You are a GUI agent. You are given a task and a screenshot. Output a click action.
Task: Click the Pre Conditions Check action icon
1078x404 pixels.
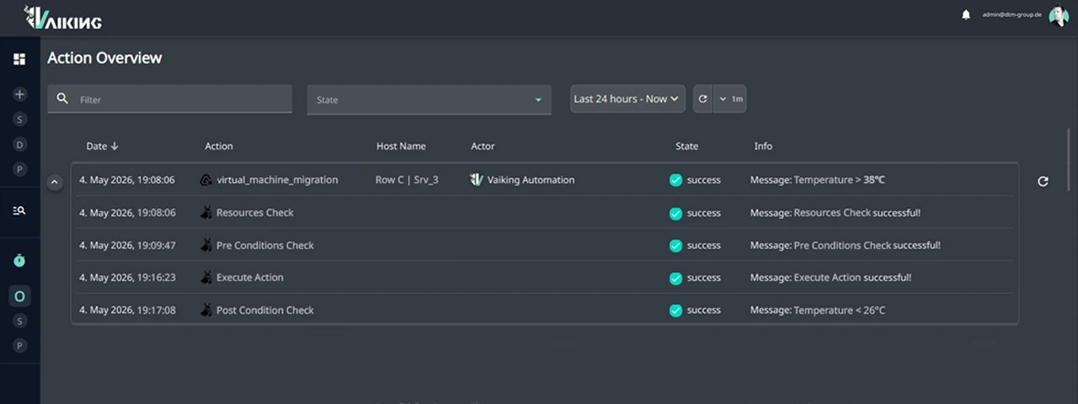[x=205, y=246]
